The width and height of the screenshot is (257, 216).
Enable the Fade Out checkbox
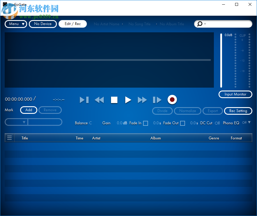(182, 123)
